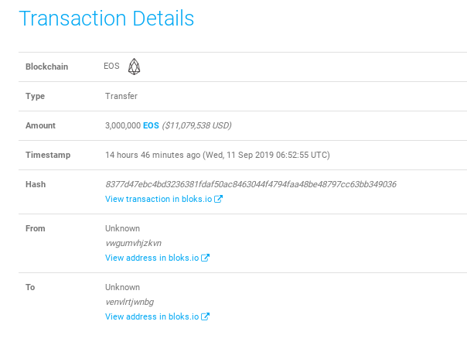
Task: Click the EOS blockchain logo icon
Action: coord(134,67)
